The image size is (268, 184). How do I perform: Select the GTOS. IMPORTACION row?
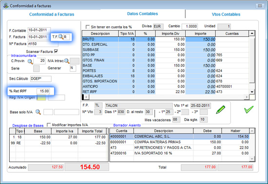(166, 81)
